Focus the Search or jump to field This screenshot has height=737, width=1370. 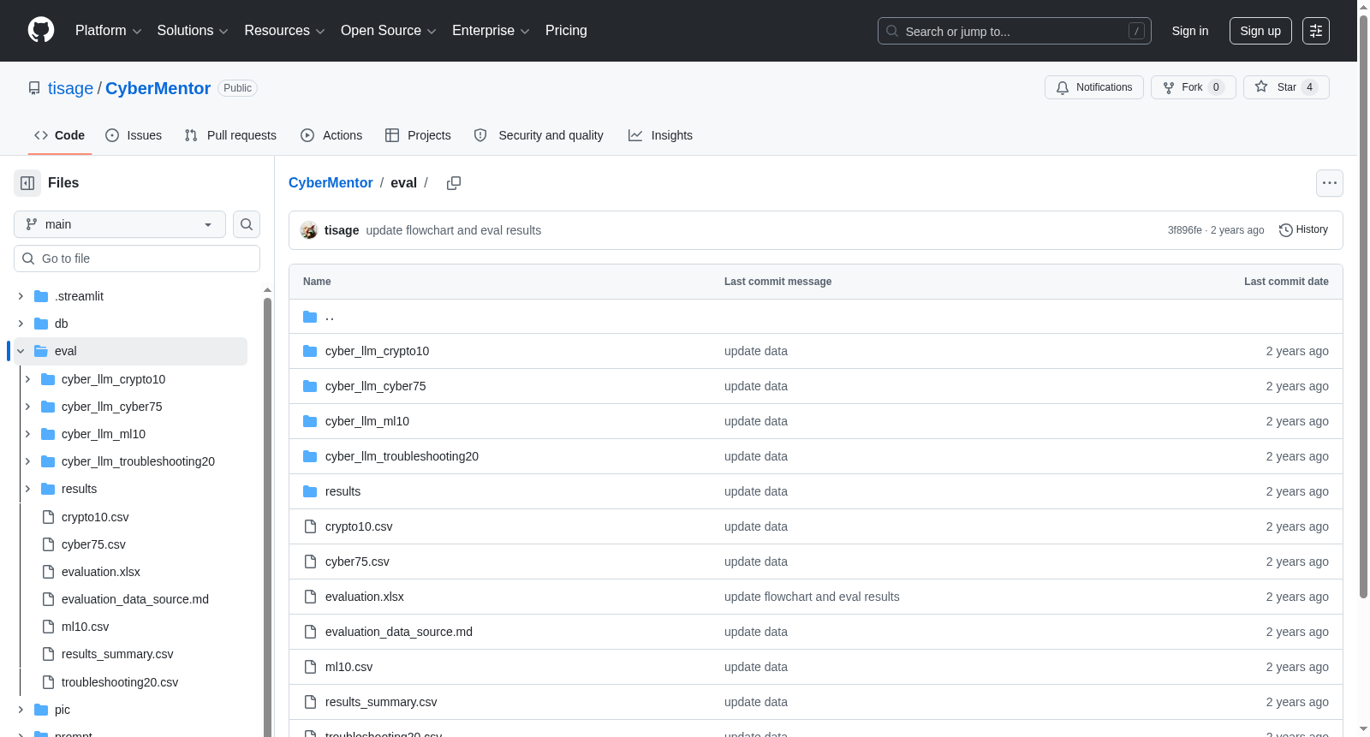pos(1015,31)
